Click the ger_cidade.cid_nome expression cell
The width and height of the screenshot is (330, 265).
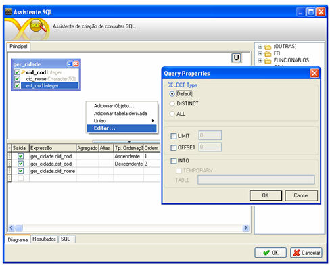click(x=53, y=171)
